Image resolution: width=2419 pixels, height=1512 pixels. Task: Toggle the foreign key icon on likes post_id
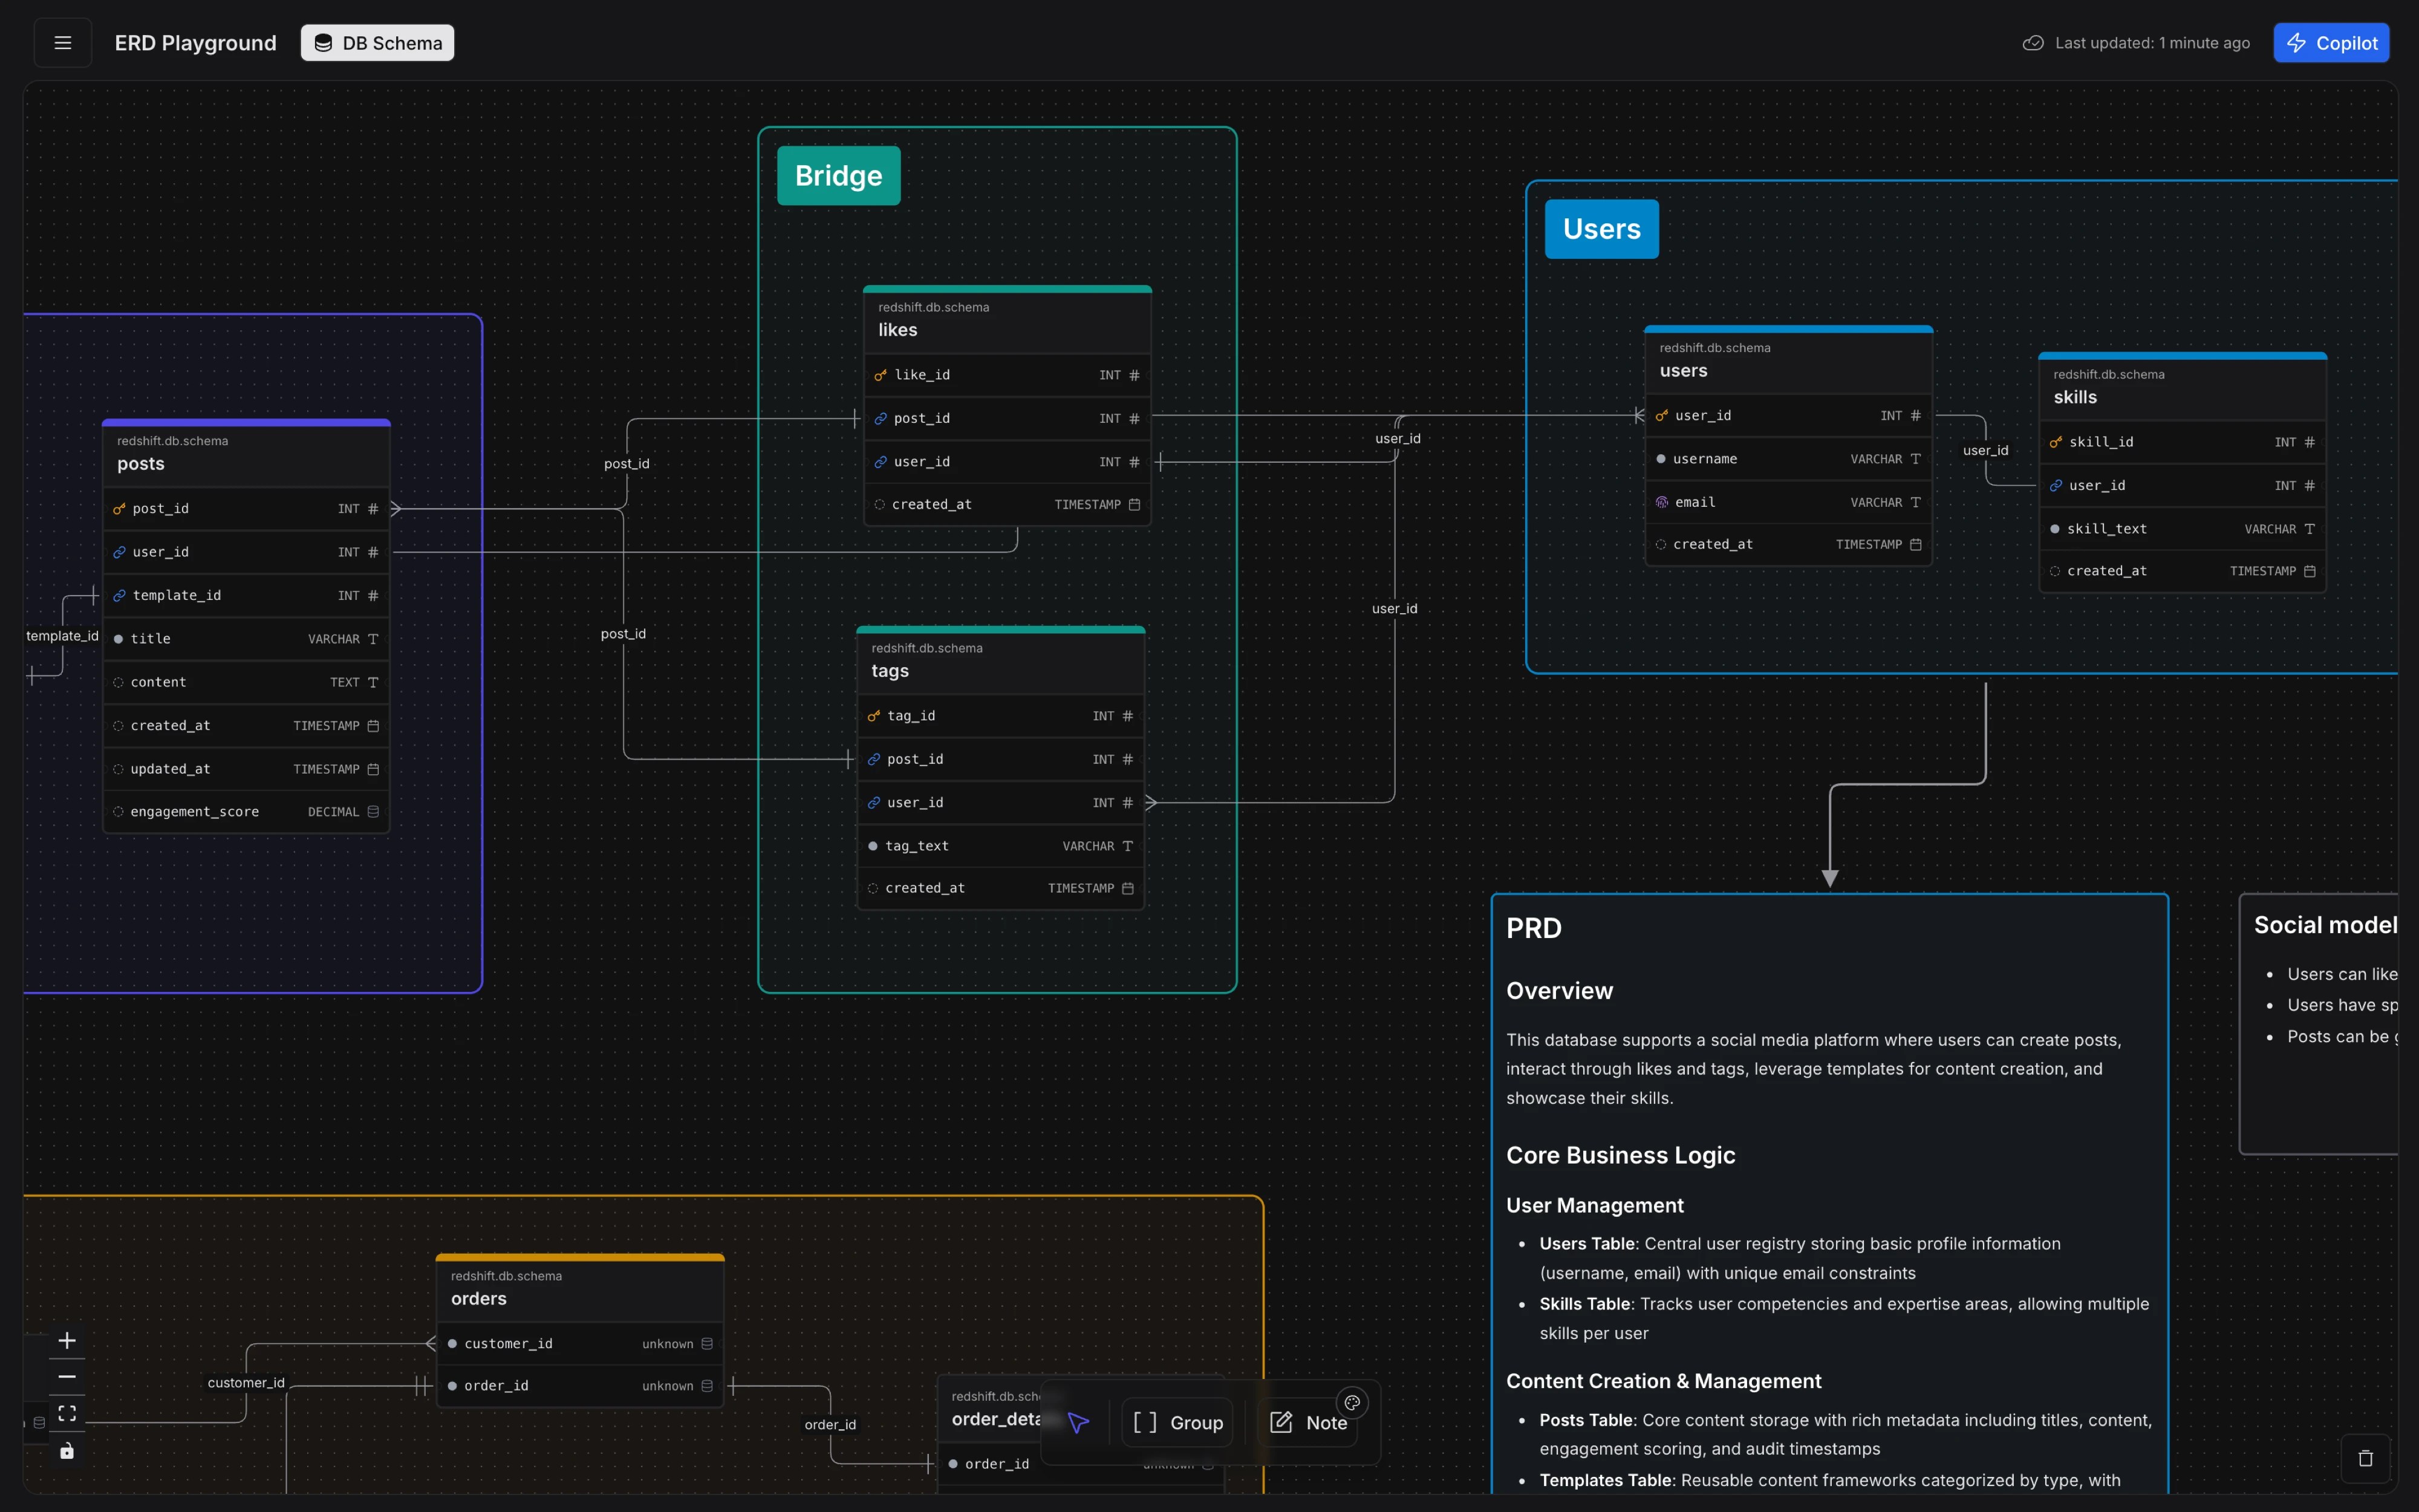click(880, 418)
